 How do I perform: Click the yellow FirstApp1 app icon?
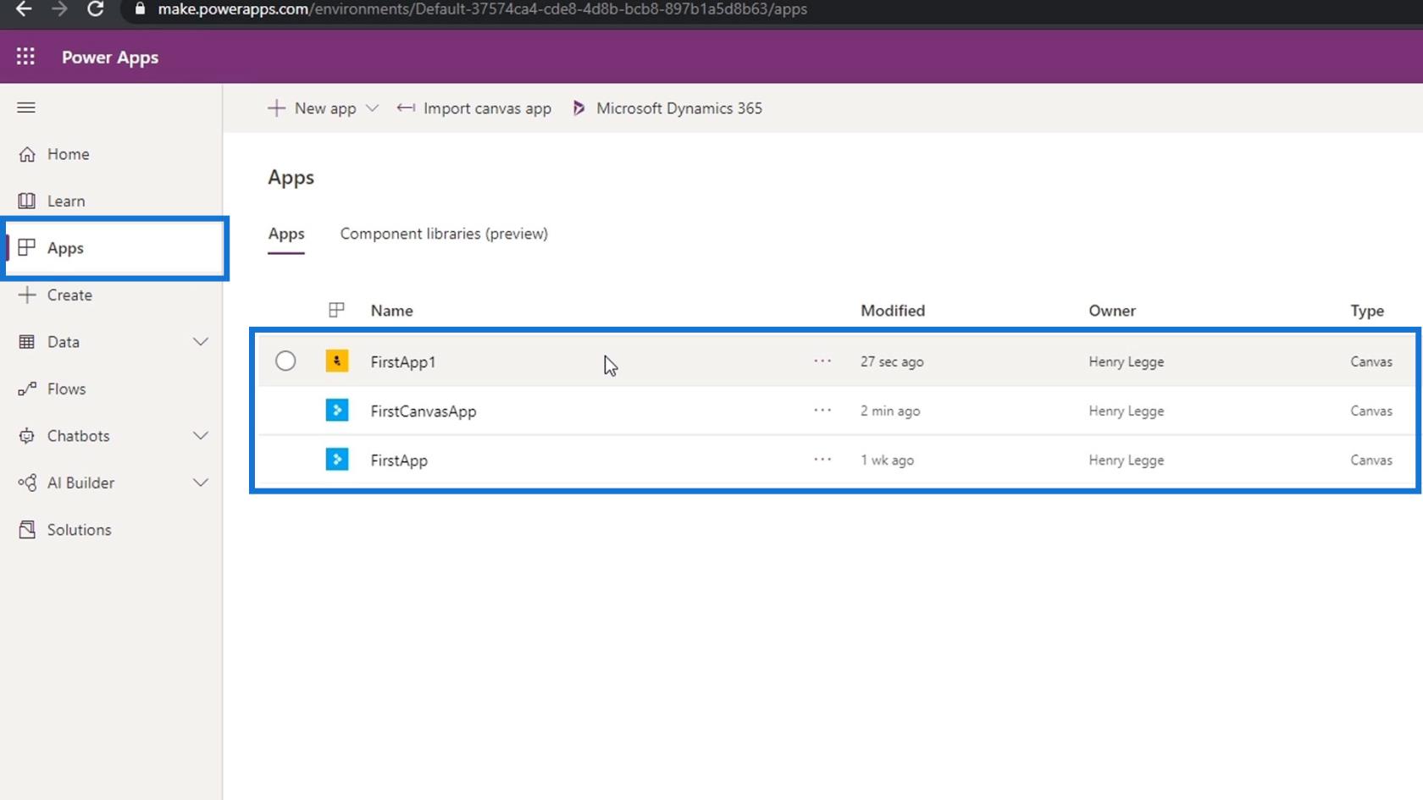337,361
